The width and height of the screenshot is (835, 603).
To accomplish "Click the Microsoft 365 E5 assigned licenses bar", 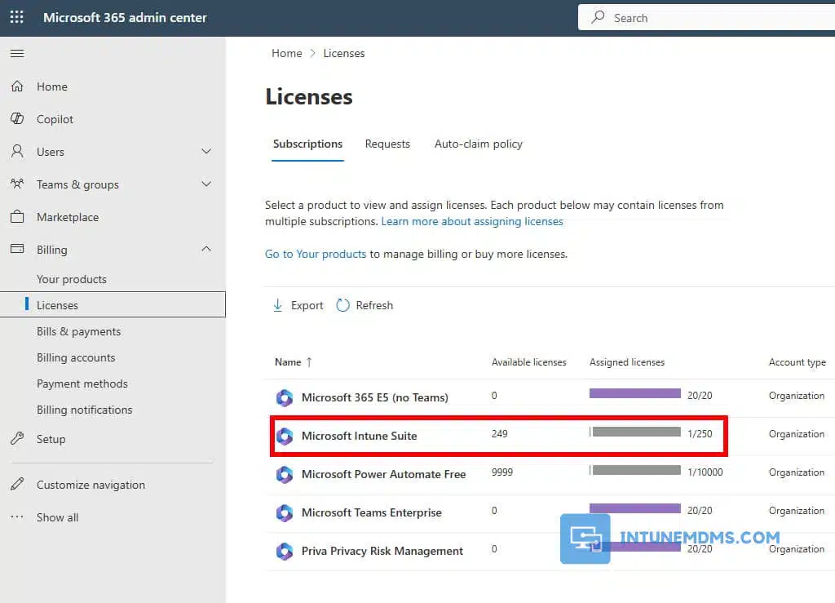I will pyautogui.click(x=634, y=393).
